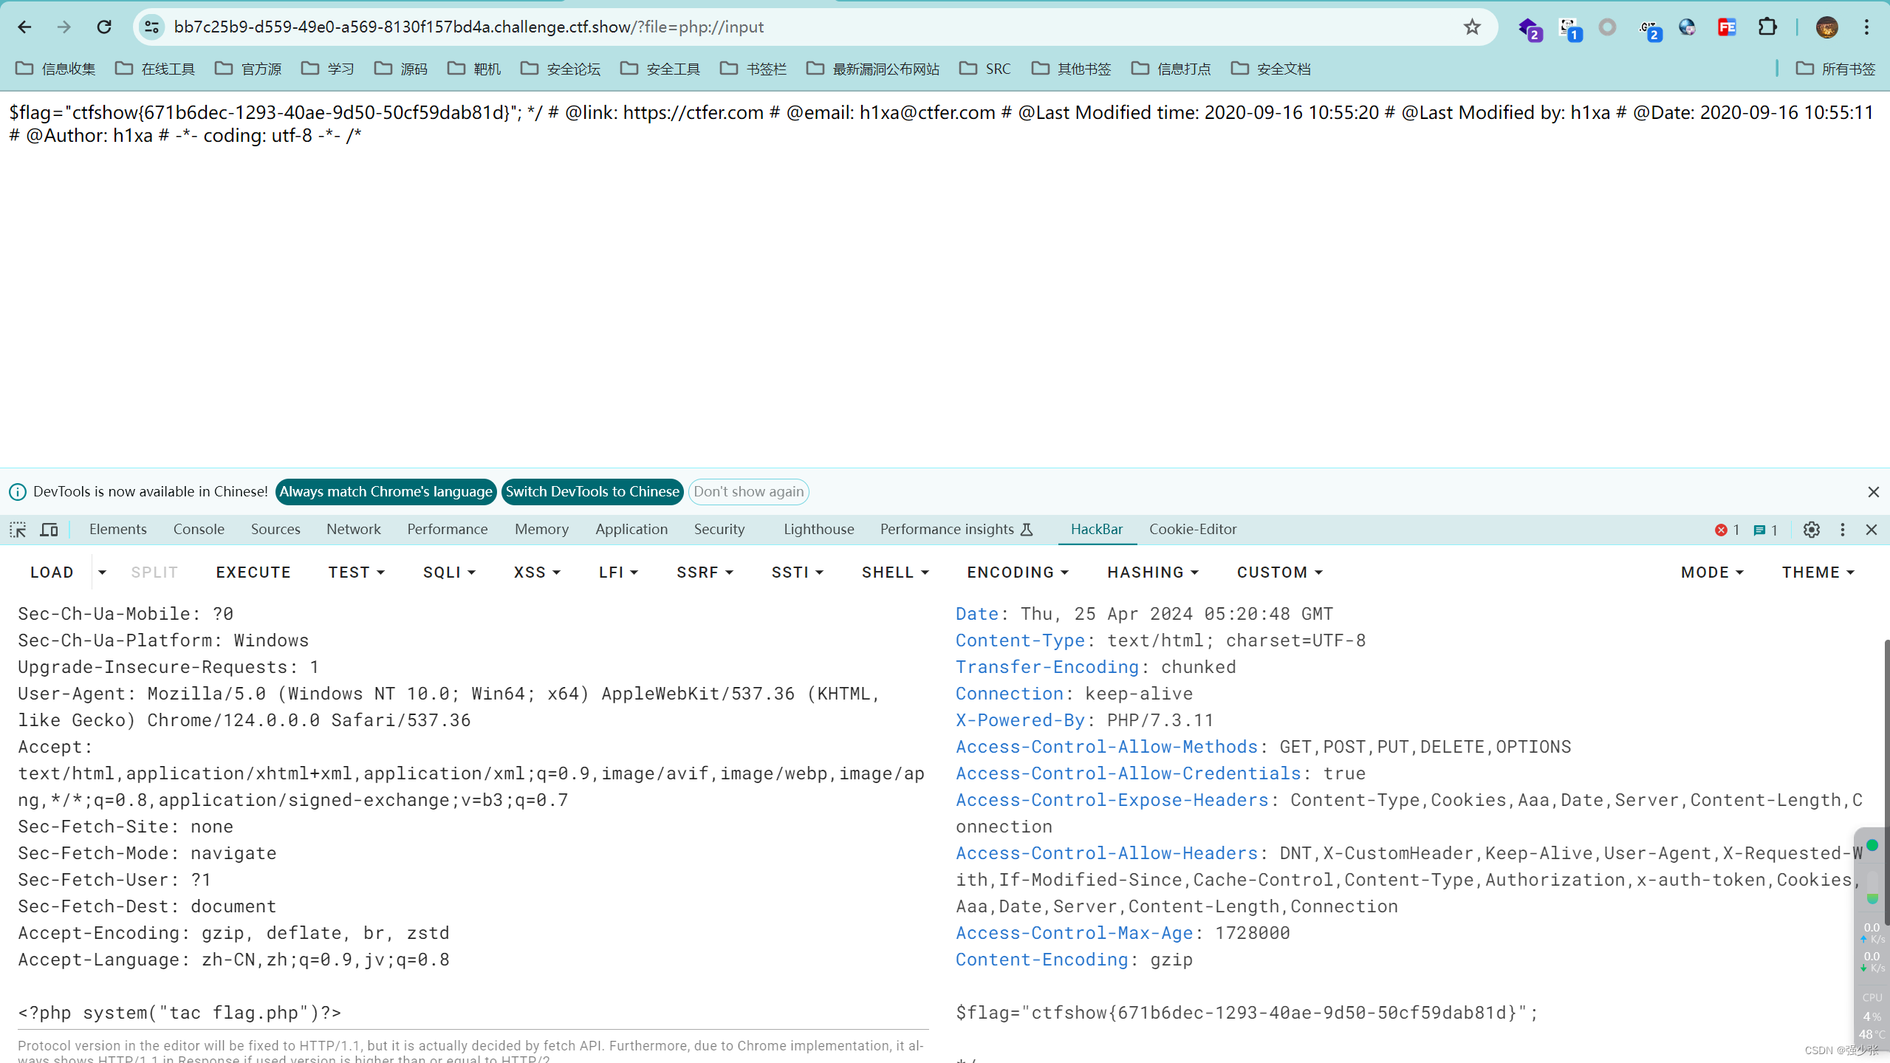Open DevTools settings gear
The height and width of the screenshot is (1063, 1890).
coord(1811,530)
